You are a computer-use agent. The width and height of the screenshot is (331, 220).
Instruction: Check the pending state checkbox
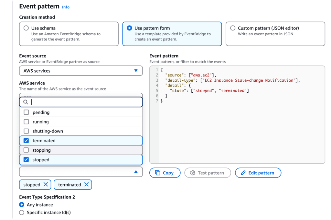[27, 112]
